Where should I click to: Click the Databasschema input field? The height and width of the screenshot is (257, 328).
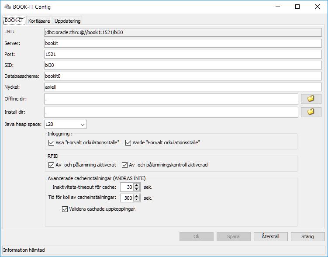coord(183,76)
